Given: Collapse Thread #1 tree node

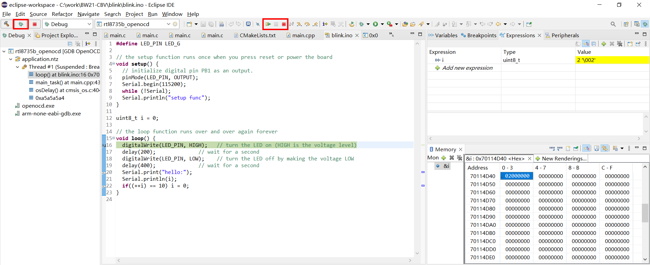Looking at the screenshot, I should point(18,67).
